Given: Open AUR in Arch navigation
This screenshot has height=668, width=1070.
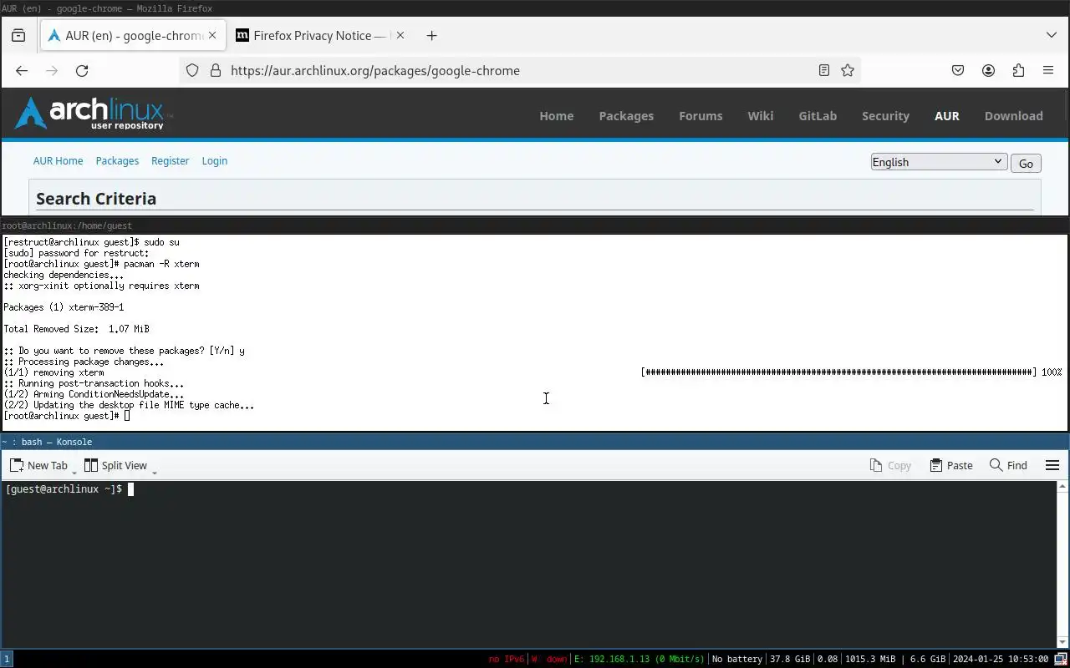Looking at the screenshot, I should [x=946, y=116].
